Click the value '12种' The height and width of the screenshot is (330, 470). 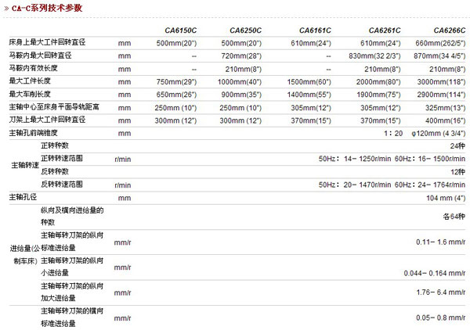pyautogui.click(x=457, y=172)
